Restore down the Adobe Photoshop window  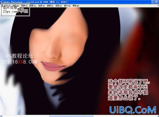157,2
